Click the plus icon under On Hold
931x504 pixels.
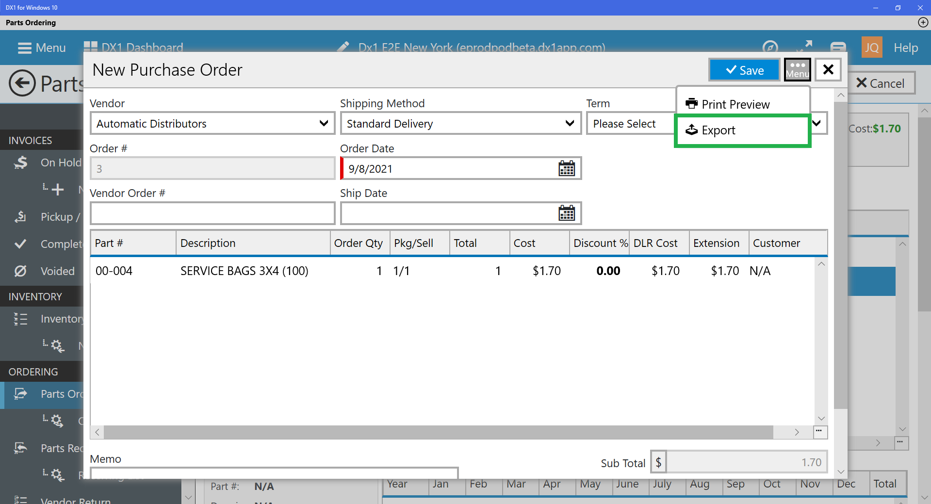[57, 189]
